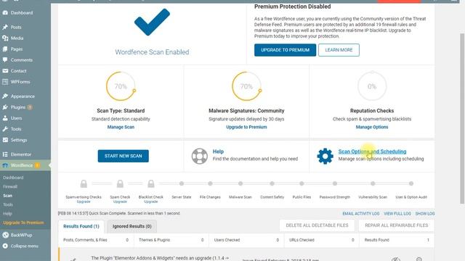This screenshot has height=261, width=465.
Task: Click the Pages icon in sidebar
Action: point(5,49)
